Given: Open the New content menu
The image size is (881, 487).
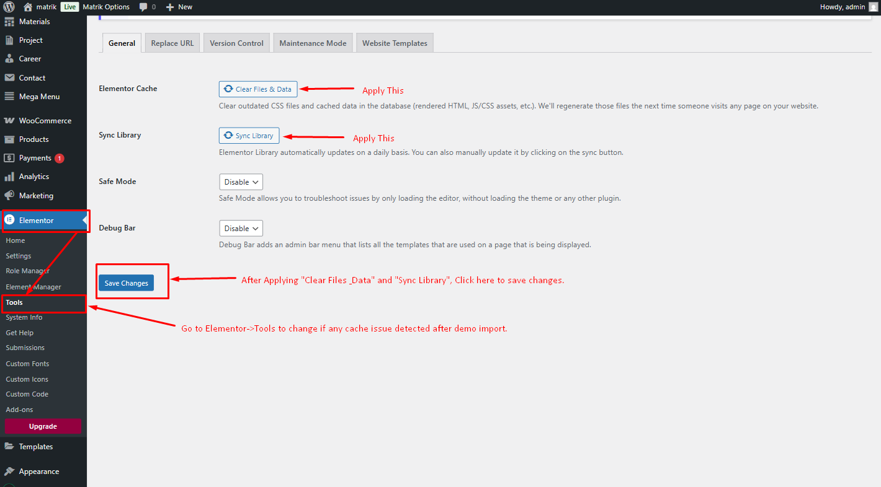Looking at the screenshot, I should [x=179, y=7].
